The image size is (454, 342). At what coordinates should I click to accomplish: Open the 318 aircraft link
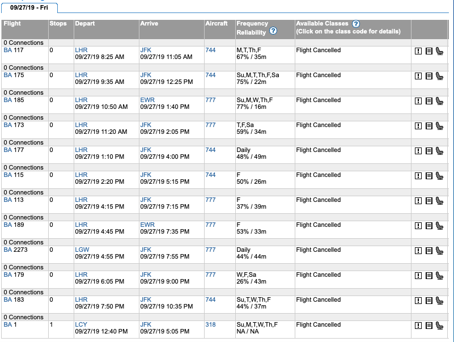(210, 324)
